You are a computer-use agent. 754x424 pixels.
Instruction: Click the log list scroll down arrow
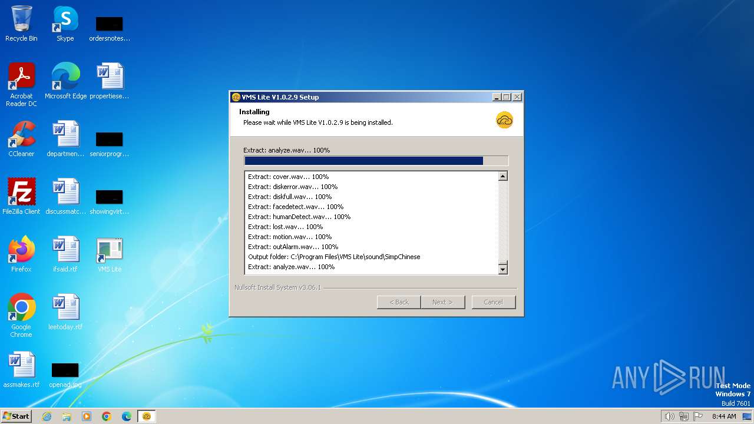pyautogui.click(x=503, y=270)
